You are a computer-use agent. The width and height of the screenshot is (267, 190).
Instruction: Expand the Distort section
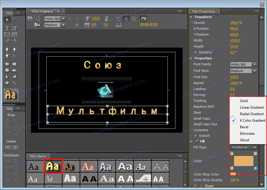[x=196, y=136]
